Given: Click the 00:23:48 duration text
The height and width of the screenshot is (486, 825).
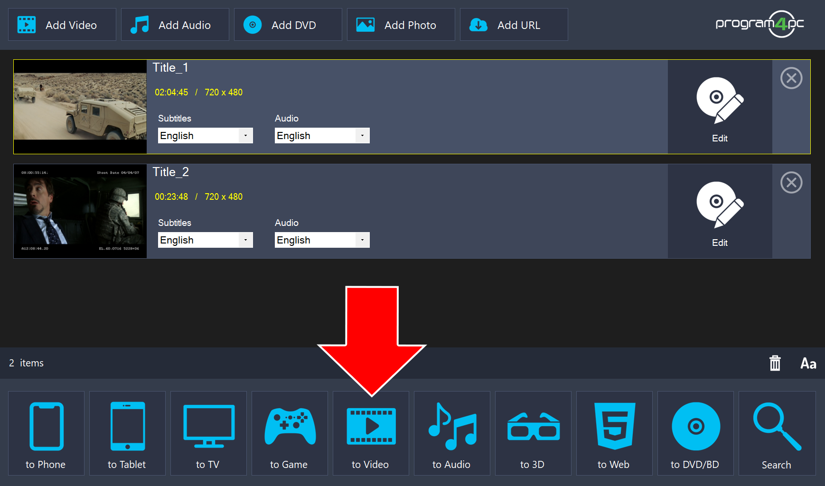Looking at the screenshot, I should (171, 196).
